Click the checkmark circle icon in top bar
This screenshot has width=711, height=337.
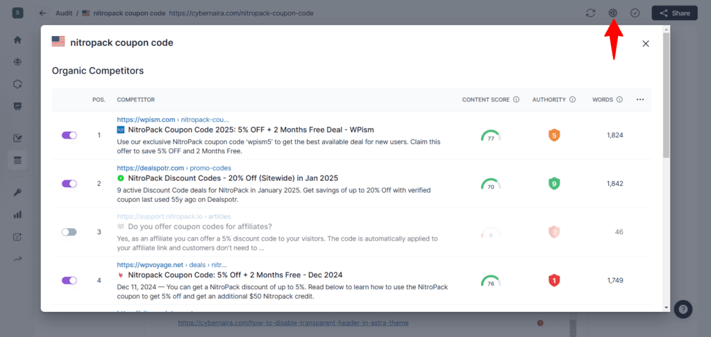click(x=635, y=13)
